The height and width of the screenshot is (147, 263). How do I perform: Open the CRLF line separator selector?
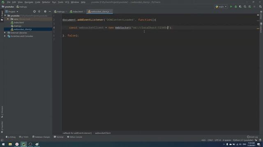pos(210,140)
